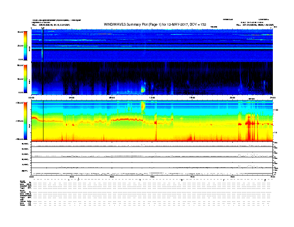This screenshot has height=227, width=294.
Task: Click the DOY = 132 text
Action: [198, 24]
